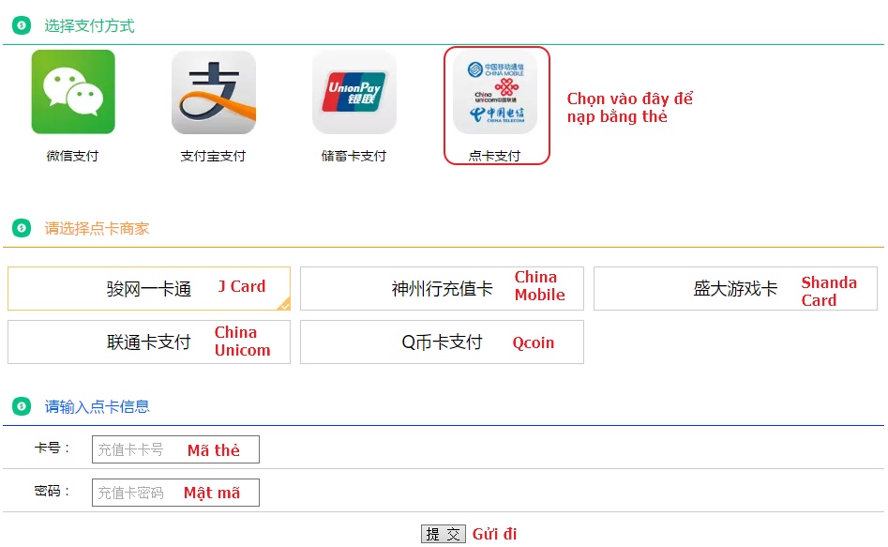Click the 支付宝支付 label
Image resolution: width=888 pixels, height=547 pixels.
point(213,156)
